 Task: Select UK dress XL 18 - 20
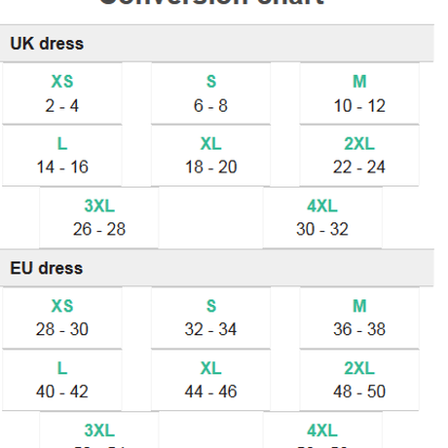[210, 156]
